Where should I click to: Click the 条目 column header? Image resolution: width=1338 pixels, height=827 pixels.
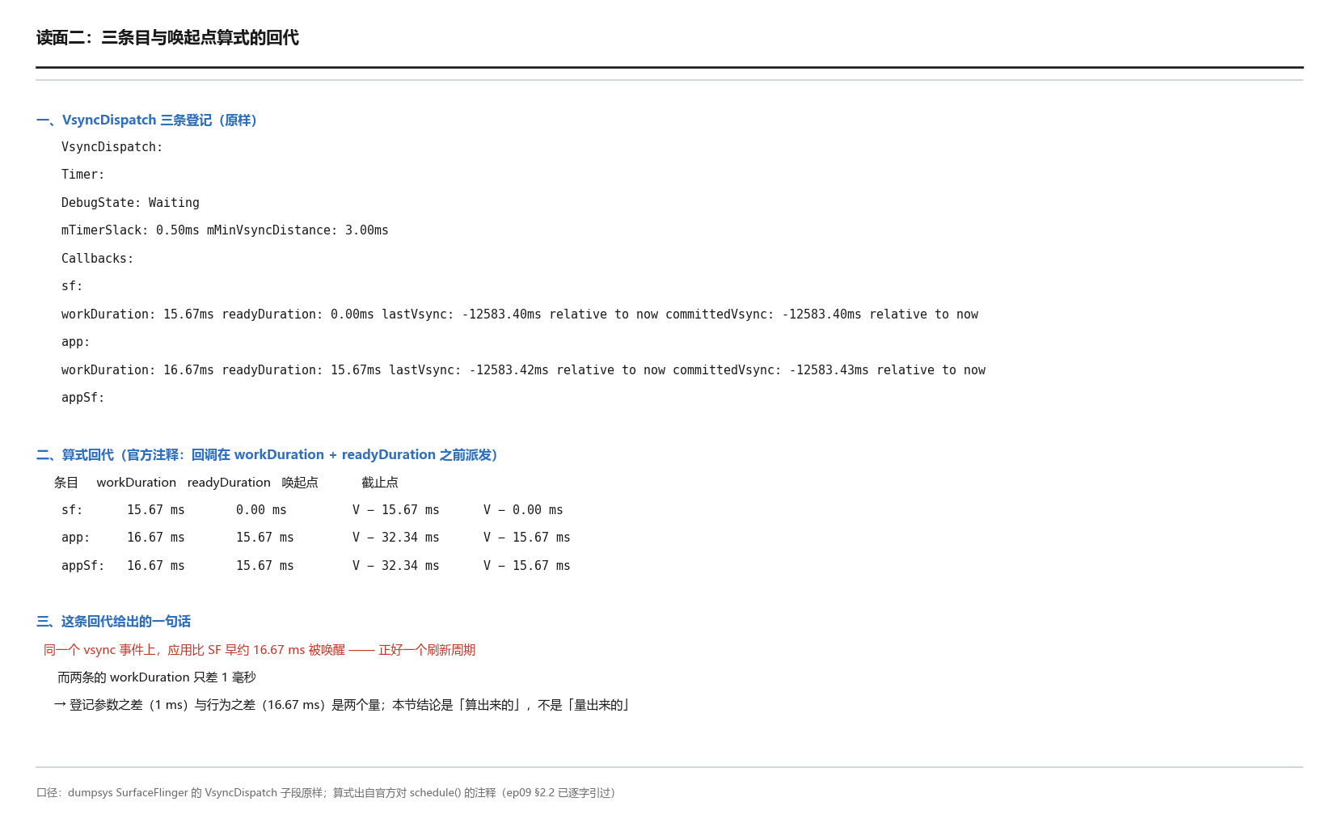[66, 483]
